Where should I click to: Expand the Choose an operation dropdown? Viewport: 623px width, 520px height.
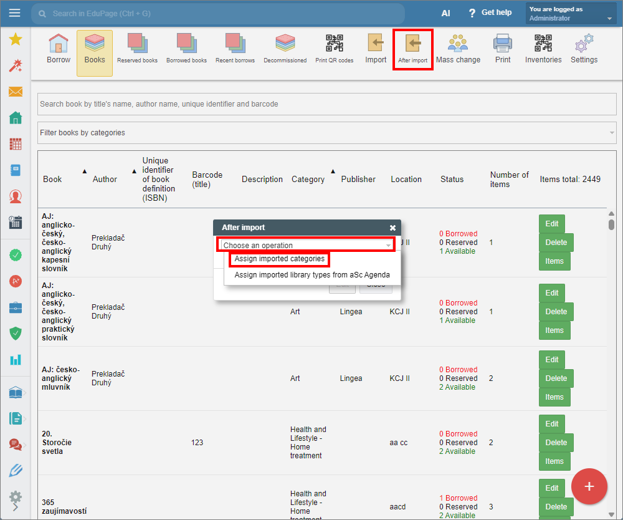307,246
